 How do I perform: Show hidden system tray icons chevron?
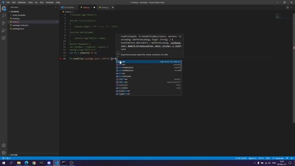[254, 163]
